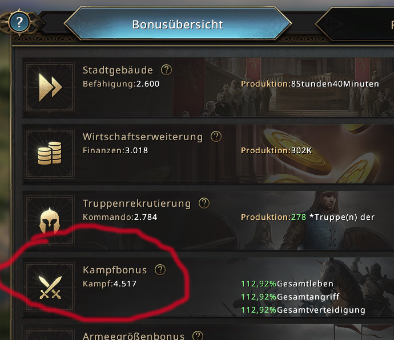Open the help icon beside Wirtschaftserweiterung
The width and height of the screenshot is (394, 340).
(x=216, y=137)
